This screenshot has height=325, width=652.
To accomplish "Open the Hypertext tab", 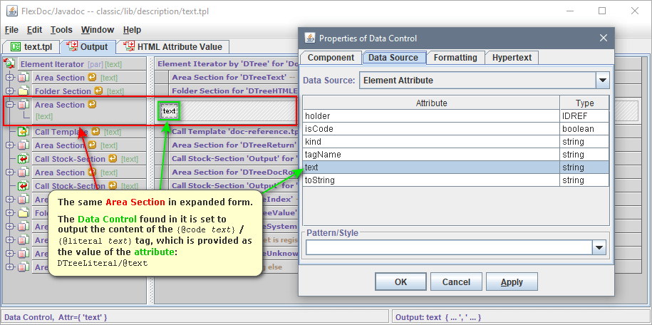I will [512, 58].
